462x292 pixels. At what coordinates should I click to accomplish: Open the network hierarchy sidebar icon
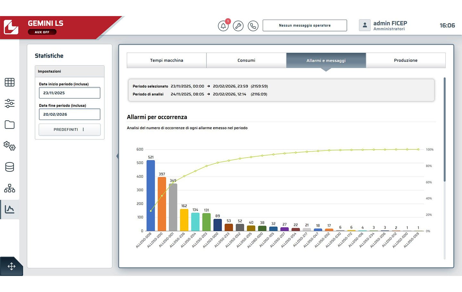click(10, 188)
